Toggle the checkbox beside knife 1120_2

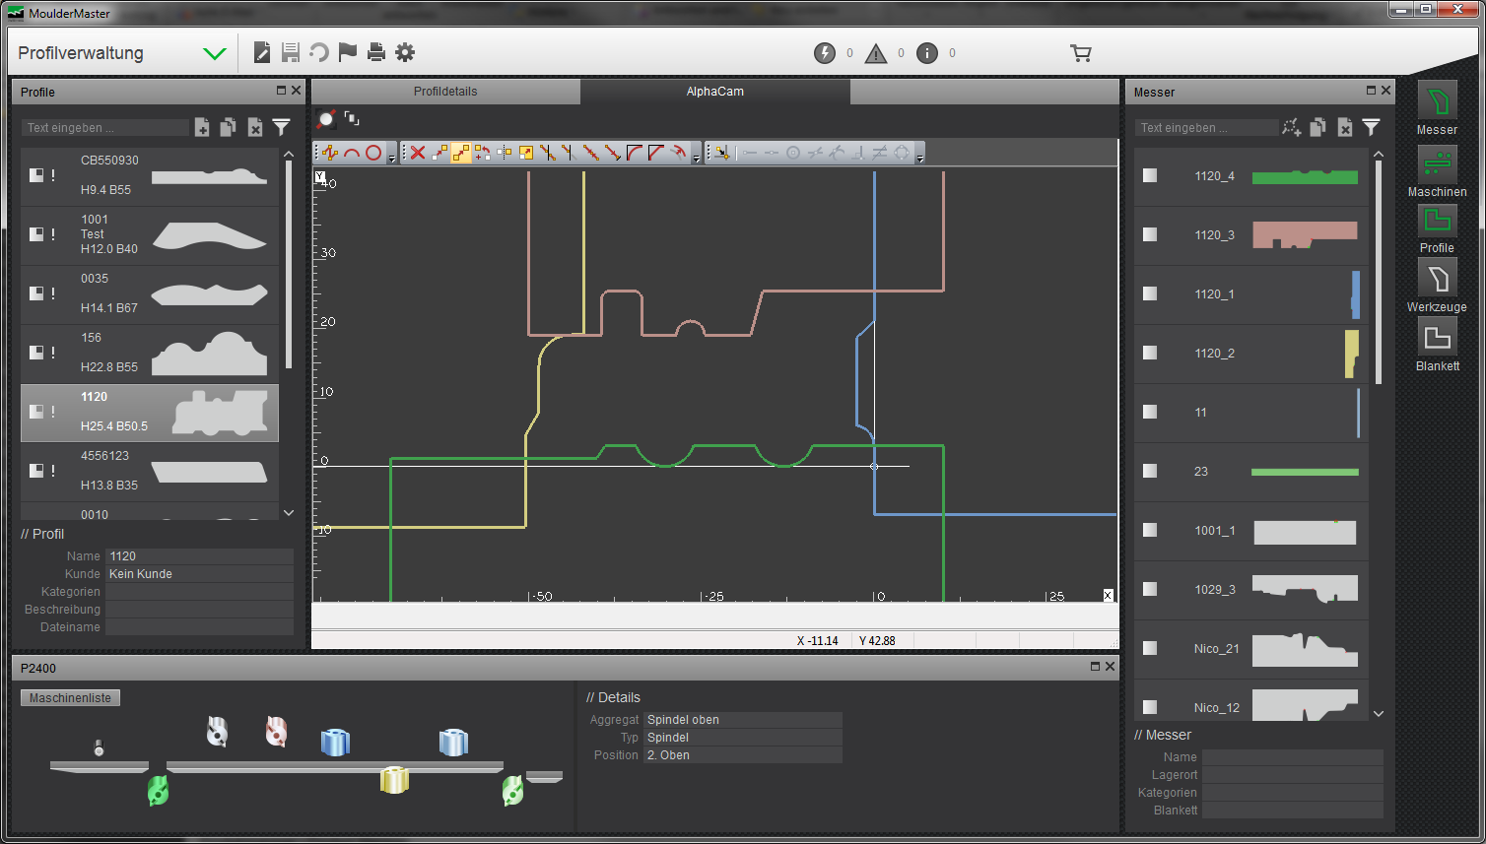(x=1150, y=353)
